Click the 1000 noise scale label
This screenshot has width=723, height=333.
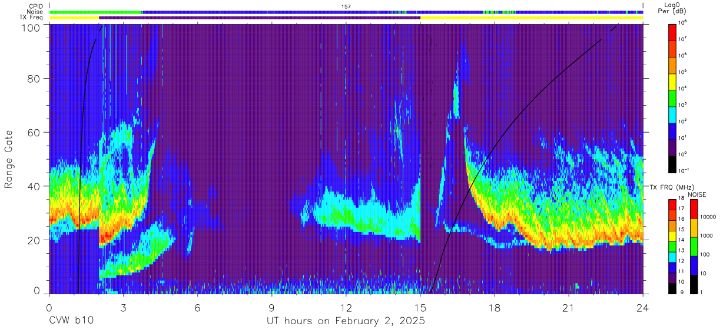click(x=707, y=236)
